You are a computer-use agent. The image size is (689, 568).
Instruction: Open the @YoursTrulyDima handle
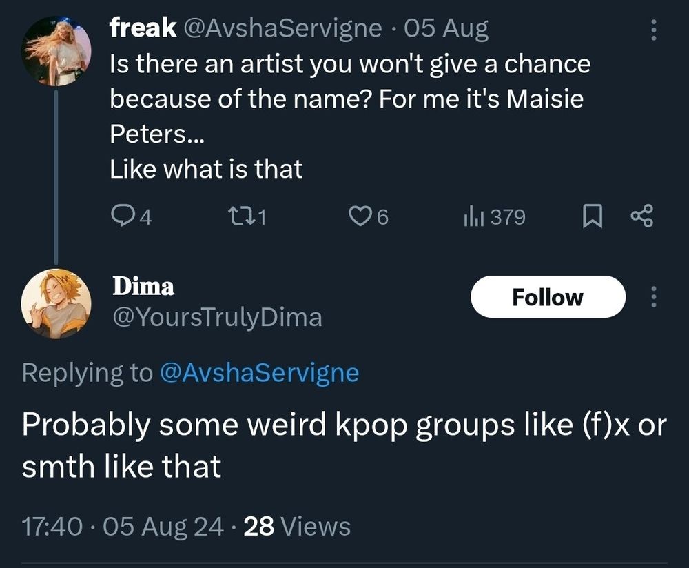click(x=217, y=317)
